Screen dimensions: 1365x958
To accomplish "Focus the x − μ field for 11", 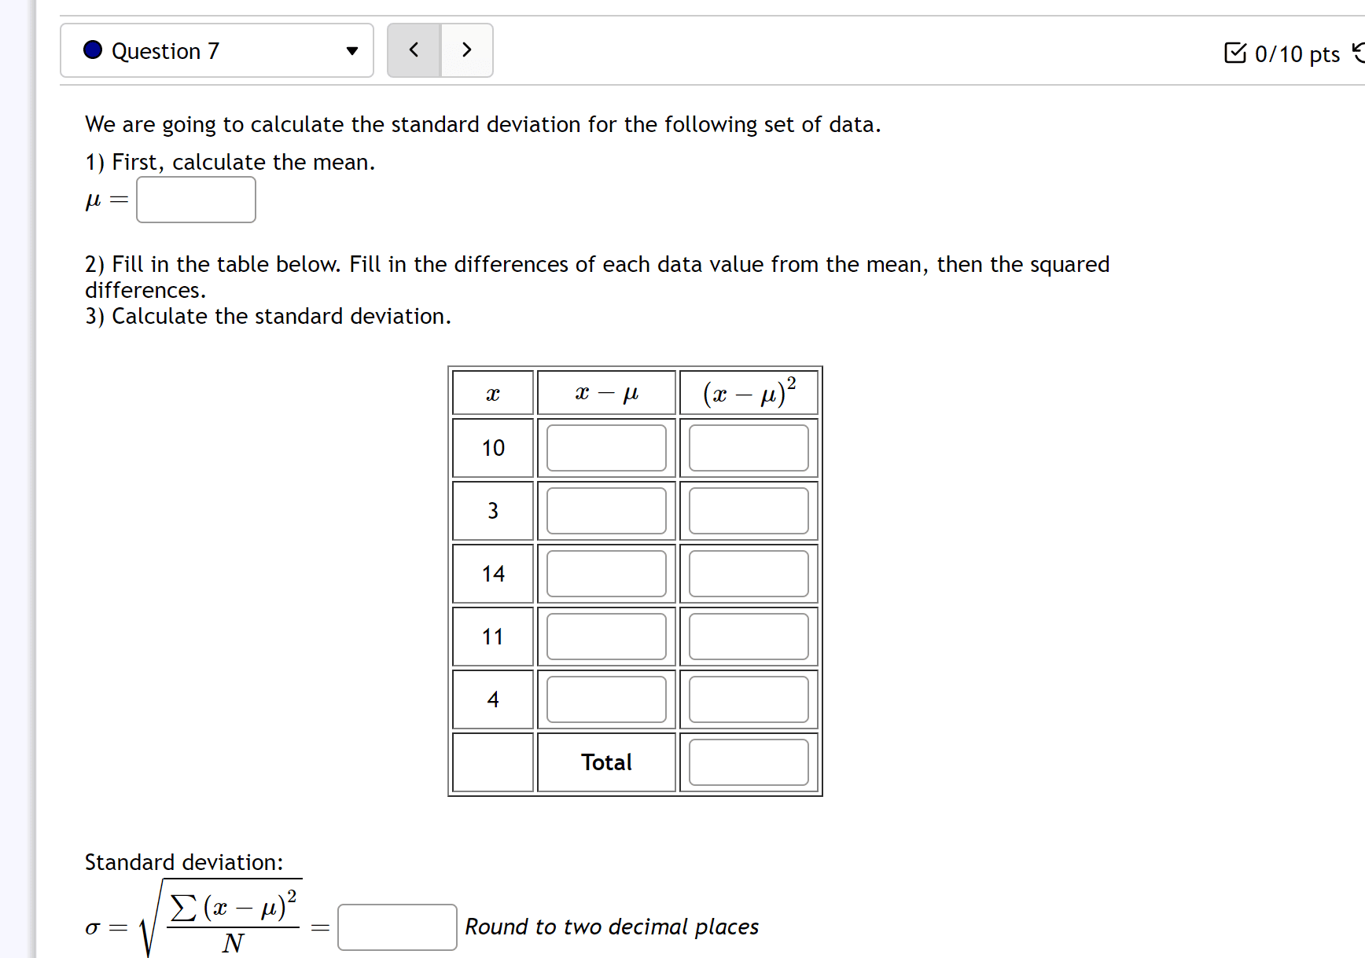I will tap(606, 637).
